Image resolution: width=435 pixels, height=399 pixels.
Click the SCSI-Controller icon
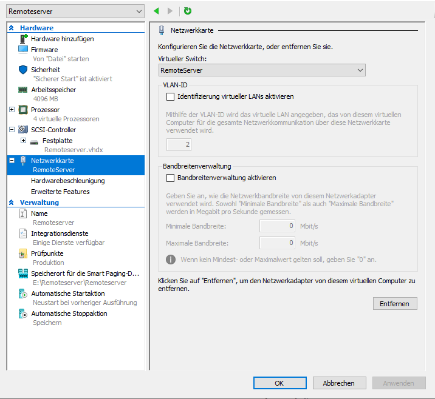pos(23,130)
